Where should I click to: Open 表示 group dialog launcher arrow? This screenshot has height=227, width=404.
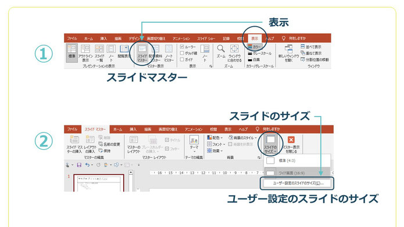(211, 66)
